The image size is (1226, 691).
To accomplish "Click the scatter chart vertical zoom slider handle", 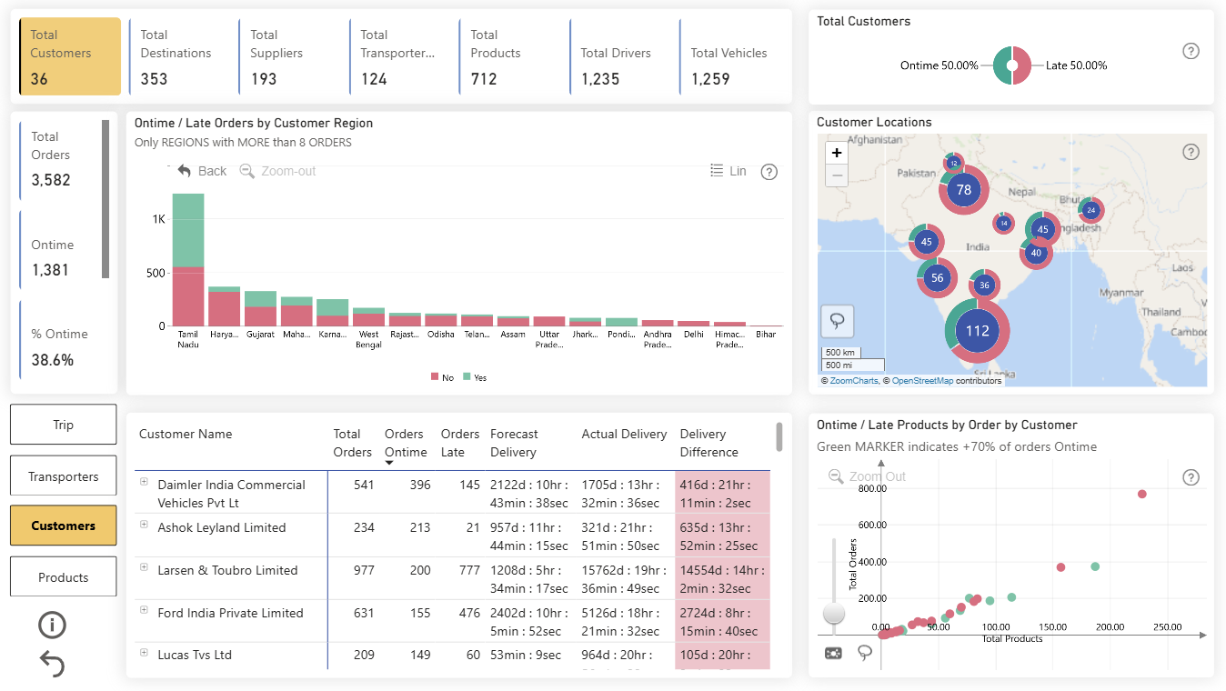I will (833, 614).
